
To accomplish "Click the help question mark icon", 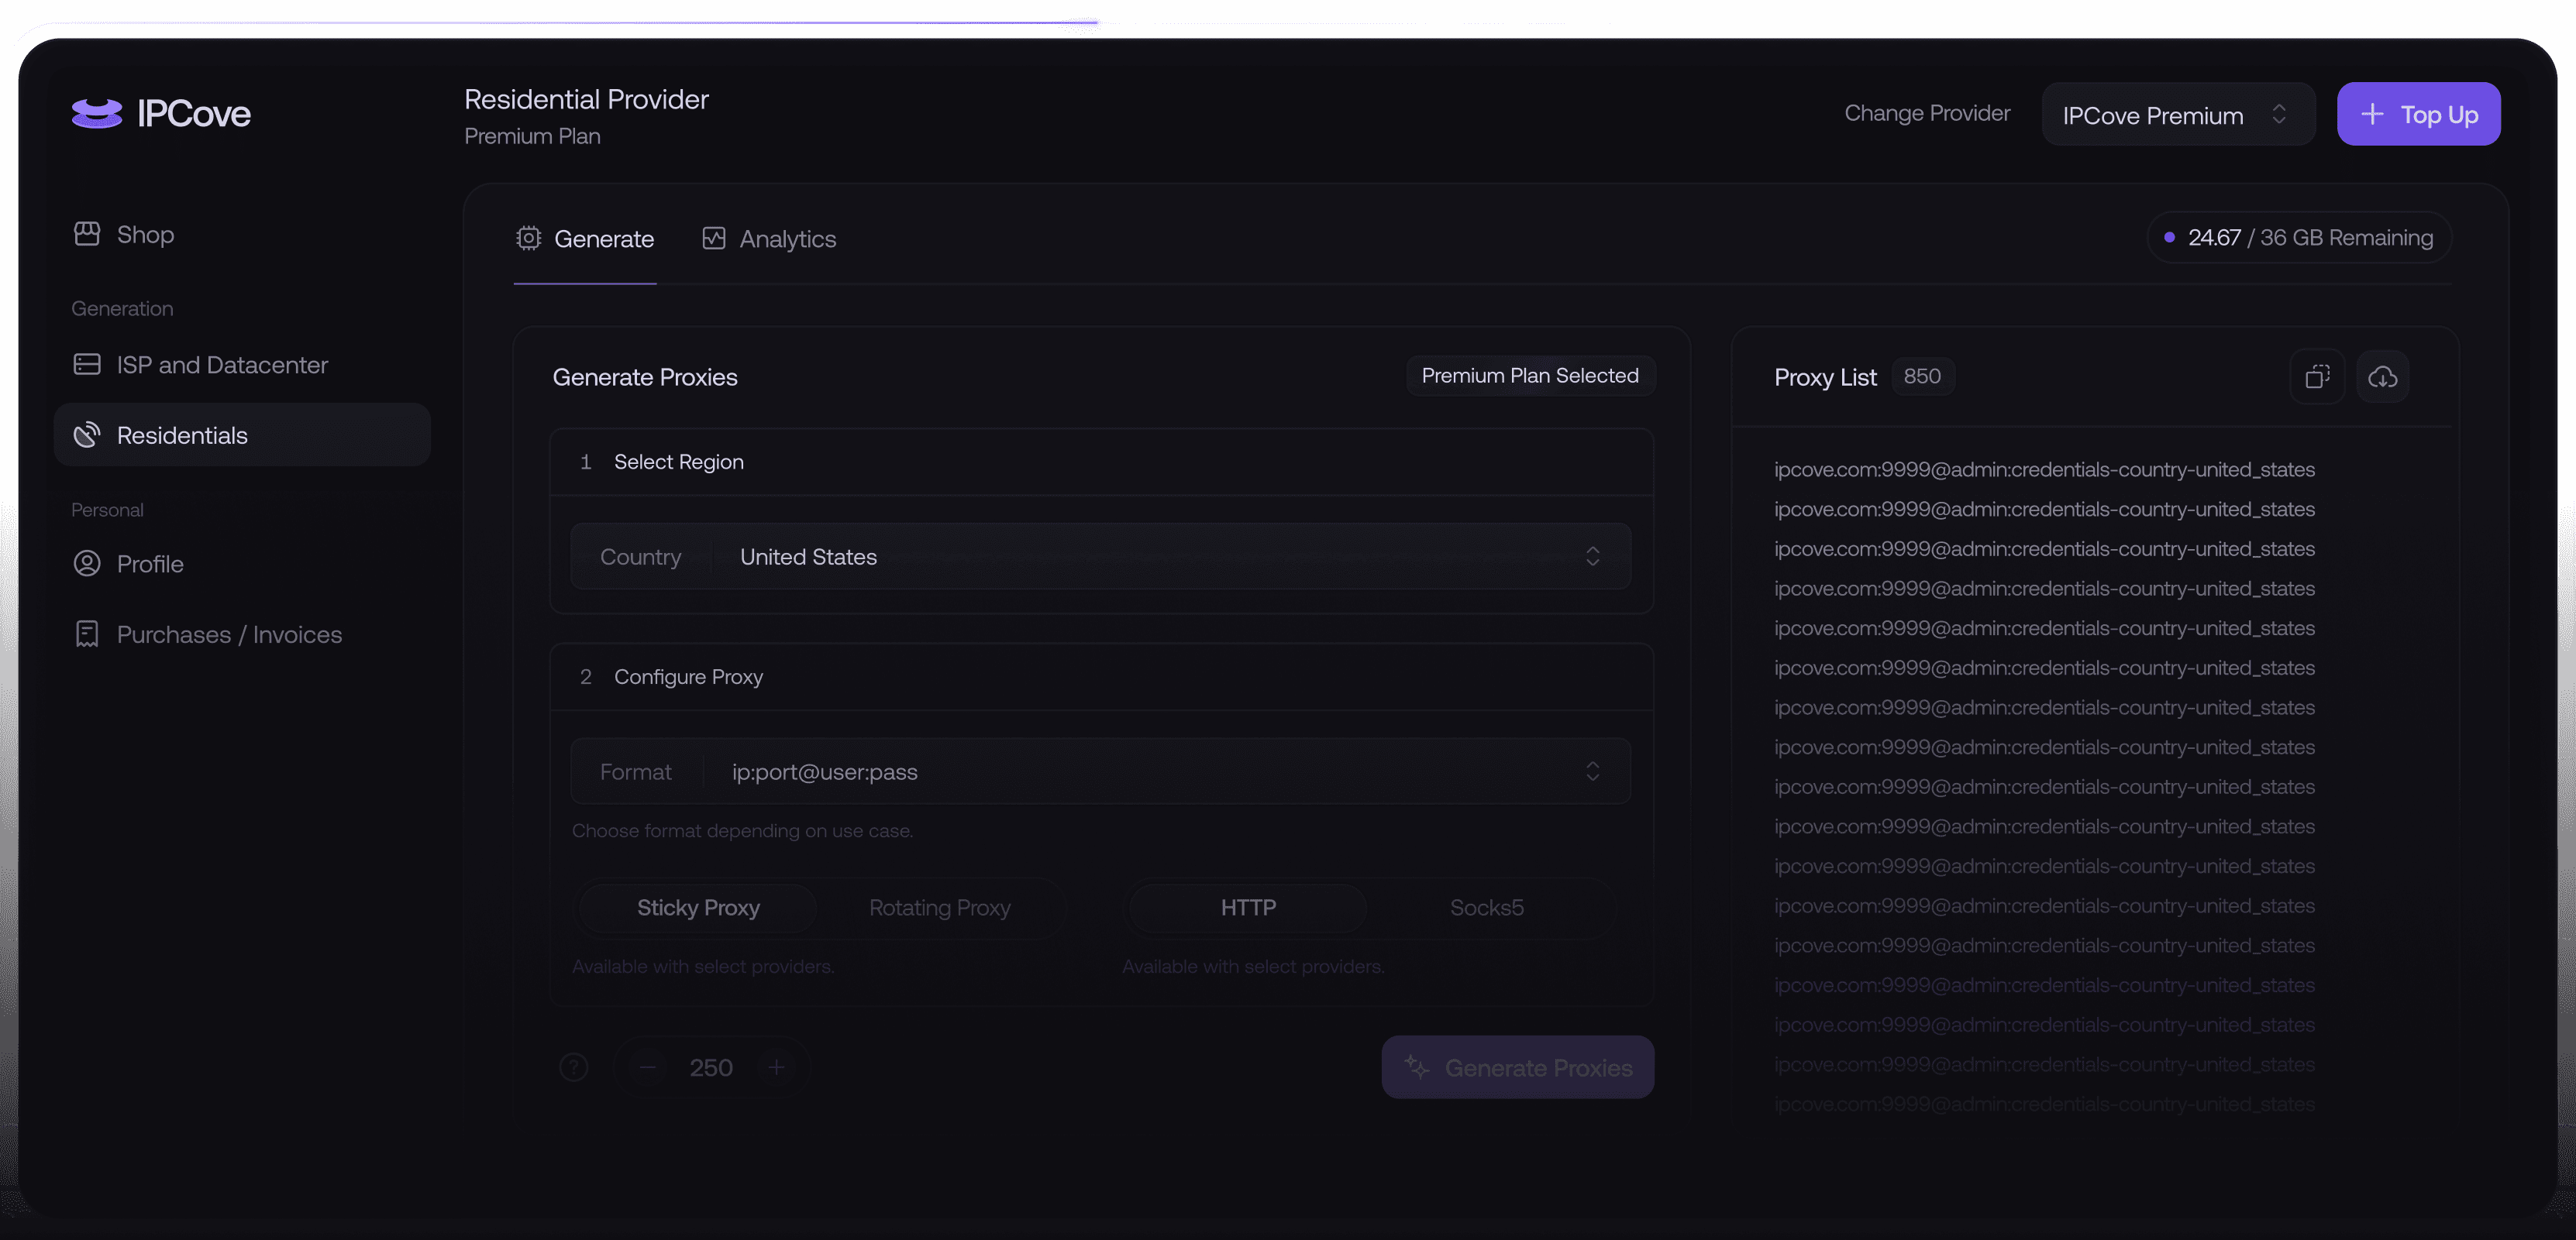I will click(x=574, y=1067).
